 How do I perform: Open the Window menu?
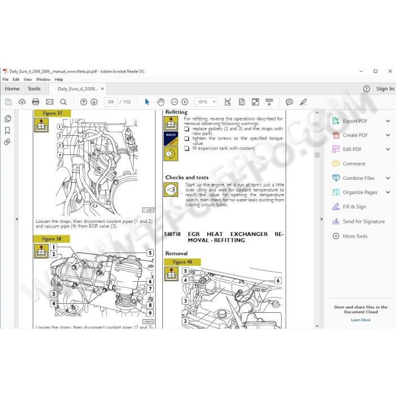coord(43,79)
